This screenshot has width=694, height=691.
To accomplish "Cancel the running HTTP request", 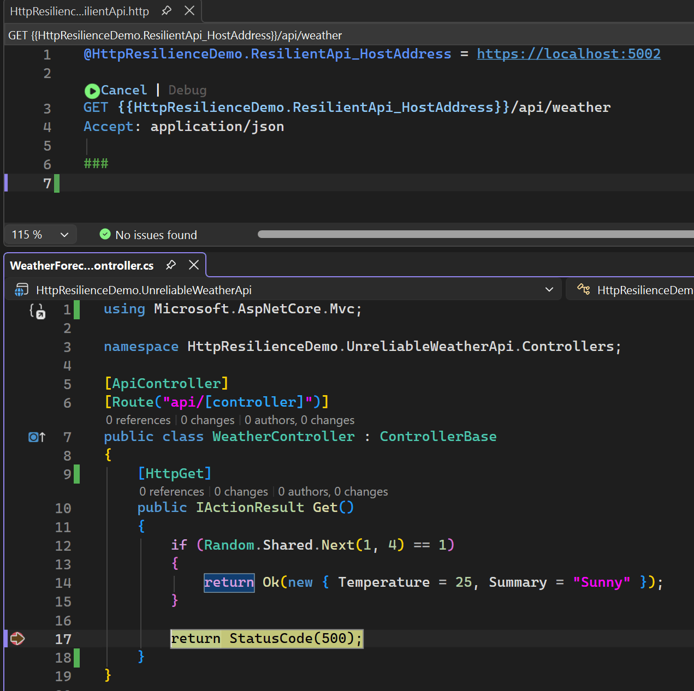I will 124,91.
